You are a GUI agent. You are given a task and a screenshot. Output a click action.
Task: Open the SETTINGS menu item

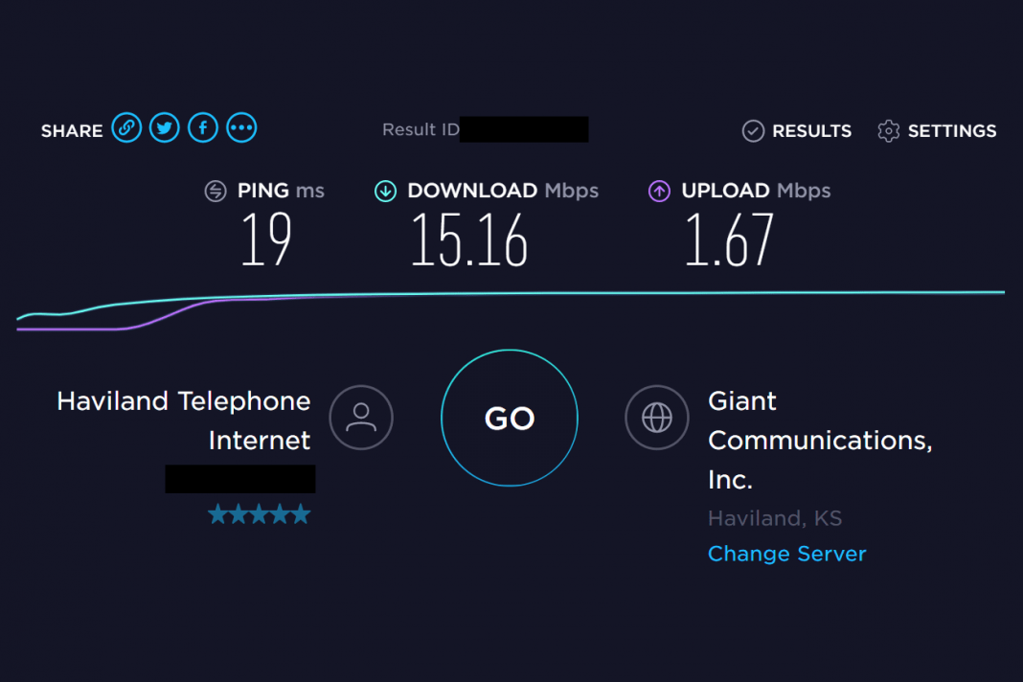click(x=951, y=131)
